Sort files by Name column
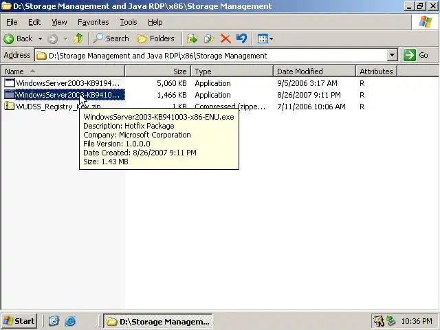The height and width of the screenshot is (330, 440). pyautogui.click(x=63, y=71)
